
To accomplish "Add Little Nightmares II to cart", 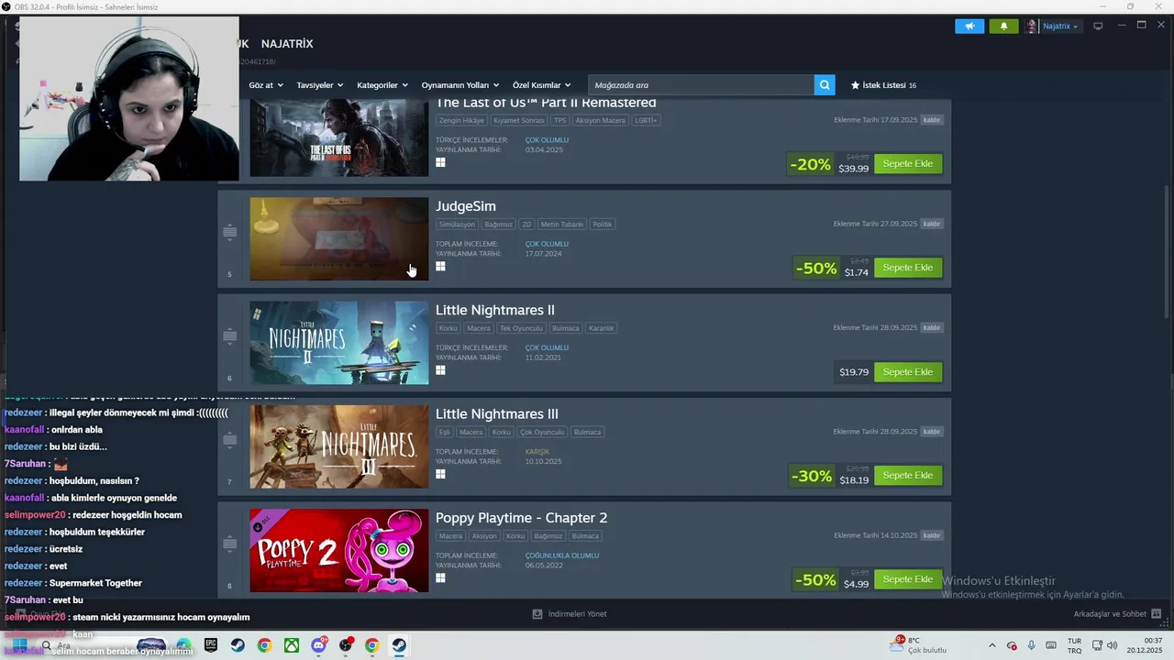I will [x=908, y=372].
